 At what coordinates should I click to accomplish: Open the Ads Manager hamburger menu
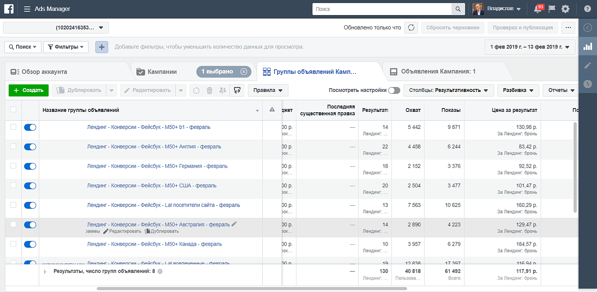[x=27, y=9]
